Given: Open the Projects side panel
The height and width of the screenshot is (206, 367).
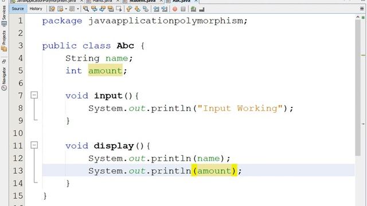Looking at the screenshot, I should (4, 41).
